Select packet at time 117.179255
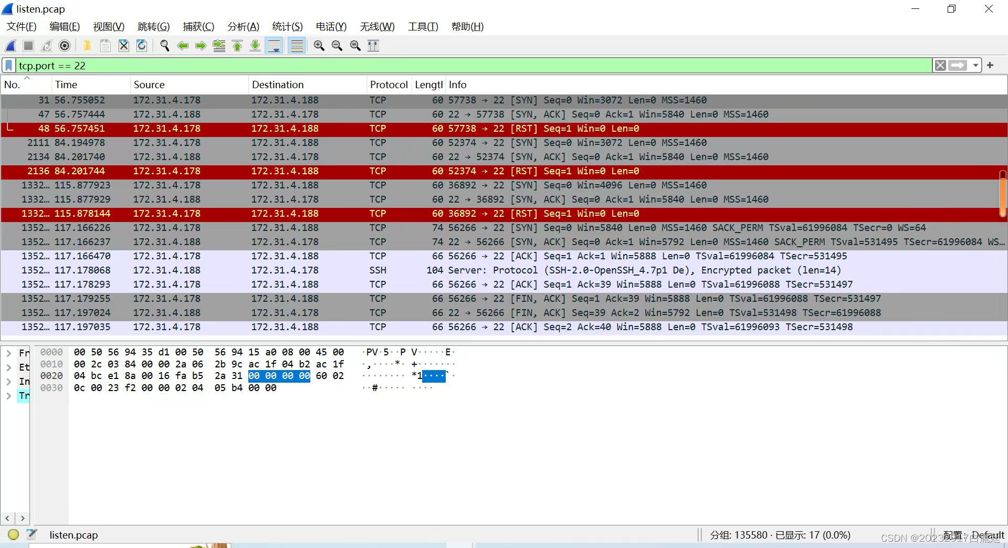1008x548 pixels. tap(504, 299)
